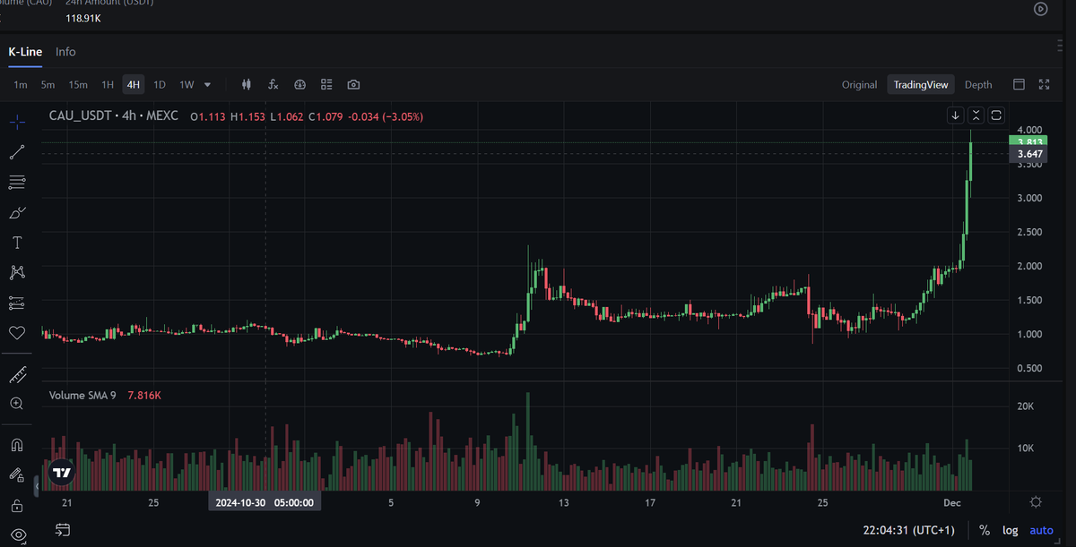Open the indicators fx menu
Image resolution: width=1076 pixels, height=547 pixels.
pos(273,84)
